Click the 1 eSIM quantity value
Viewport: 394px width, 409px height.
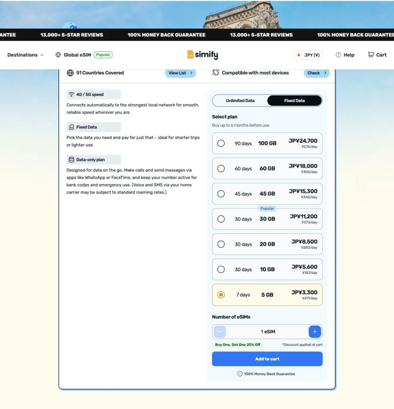coord(268,332)
